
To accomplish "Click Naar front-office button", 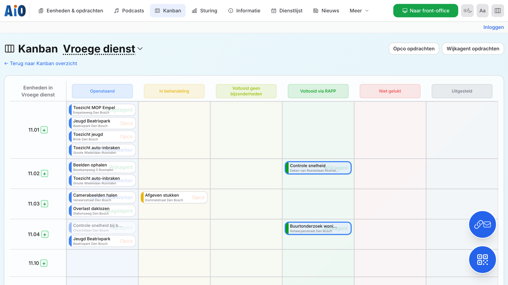I will (x=425, y=11).
